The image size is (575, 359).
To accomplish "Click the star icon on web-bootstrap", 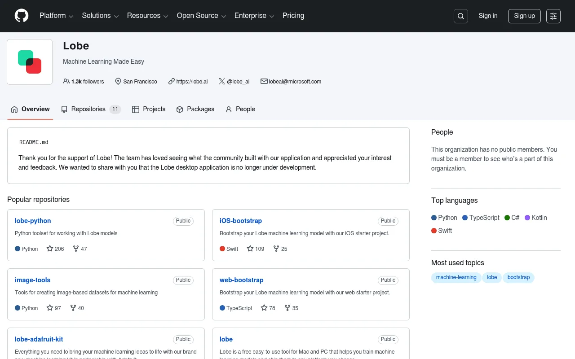I will tap(264, 308).
